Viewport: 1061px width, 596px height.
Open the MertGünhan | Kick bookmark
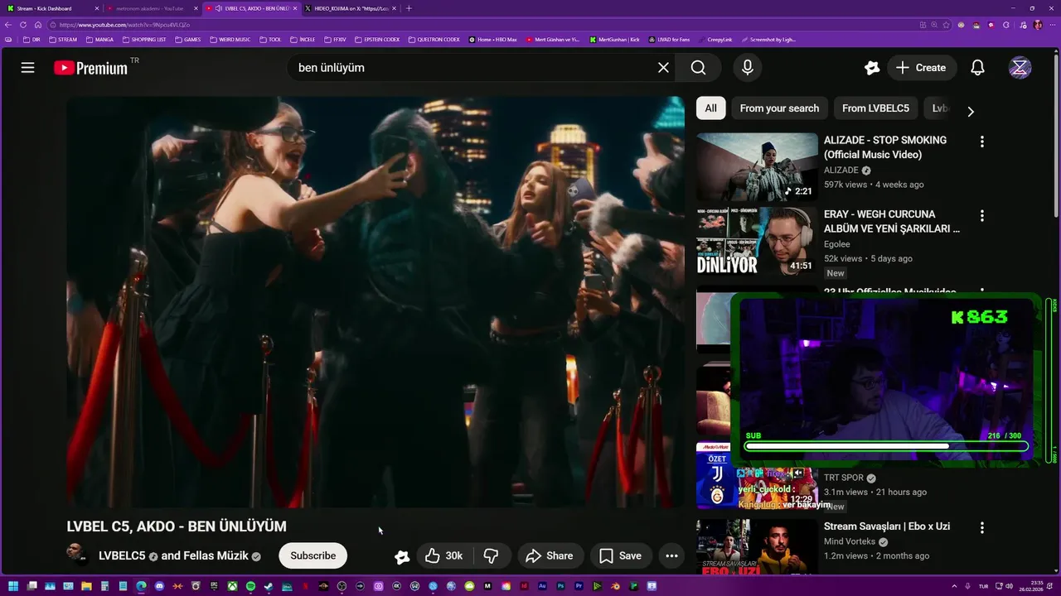616,39
